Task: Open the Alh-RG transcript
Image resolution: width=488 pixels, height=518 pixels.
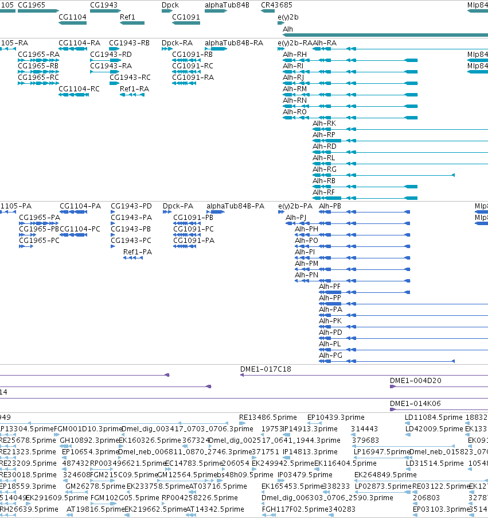Action: point(384,175)
